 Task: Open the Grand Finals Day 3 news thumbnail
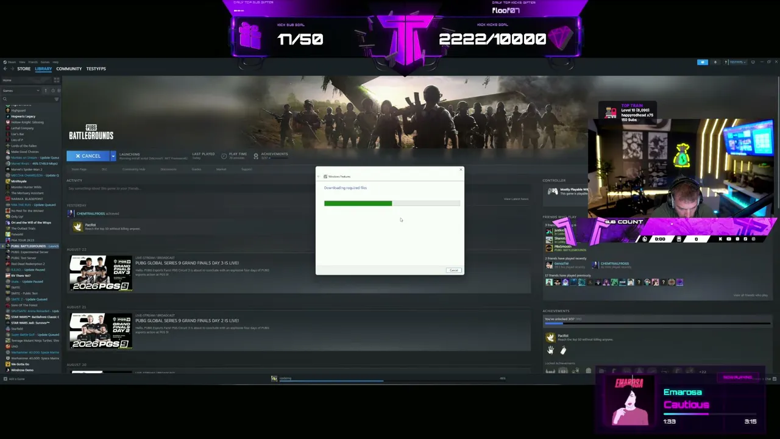[x=100, y=273]
